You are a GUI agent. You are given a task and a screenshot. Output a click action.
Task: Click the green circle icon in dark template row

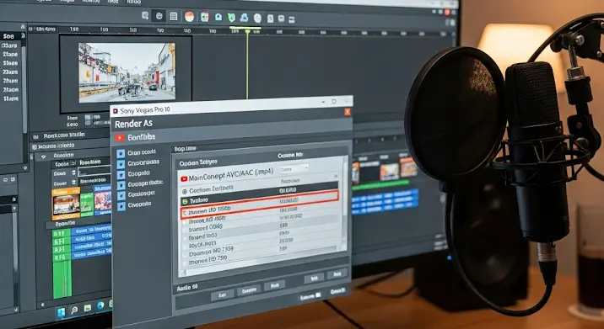click(x=185, y=201)
